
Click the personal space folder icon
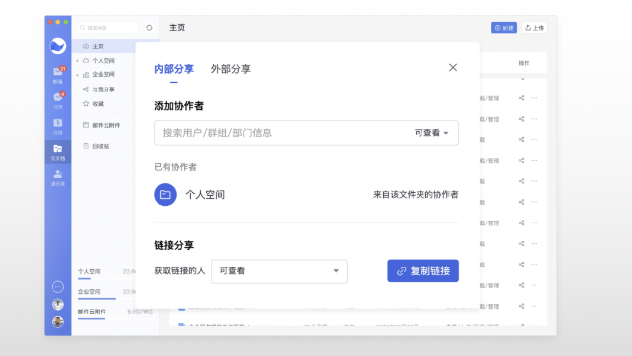(x=165, y=195)
